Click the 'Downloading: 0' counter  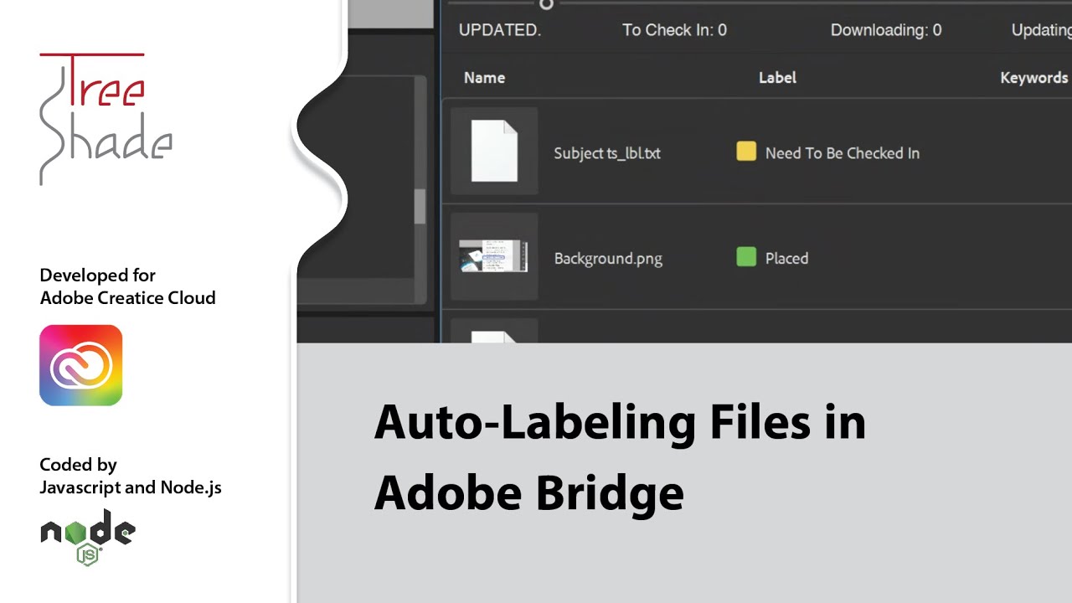pos(886,30)
